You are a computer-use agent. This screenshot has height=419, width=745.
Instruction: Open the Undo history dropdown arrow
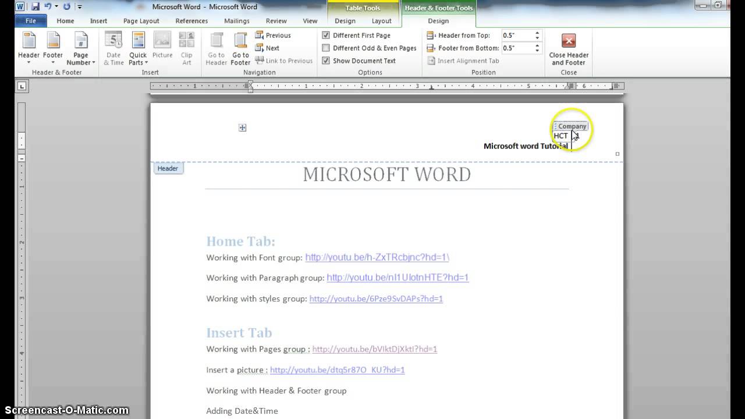coord(56,7)
